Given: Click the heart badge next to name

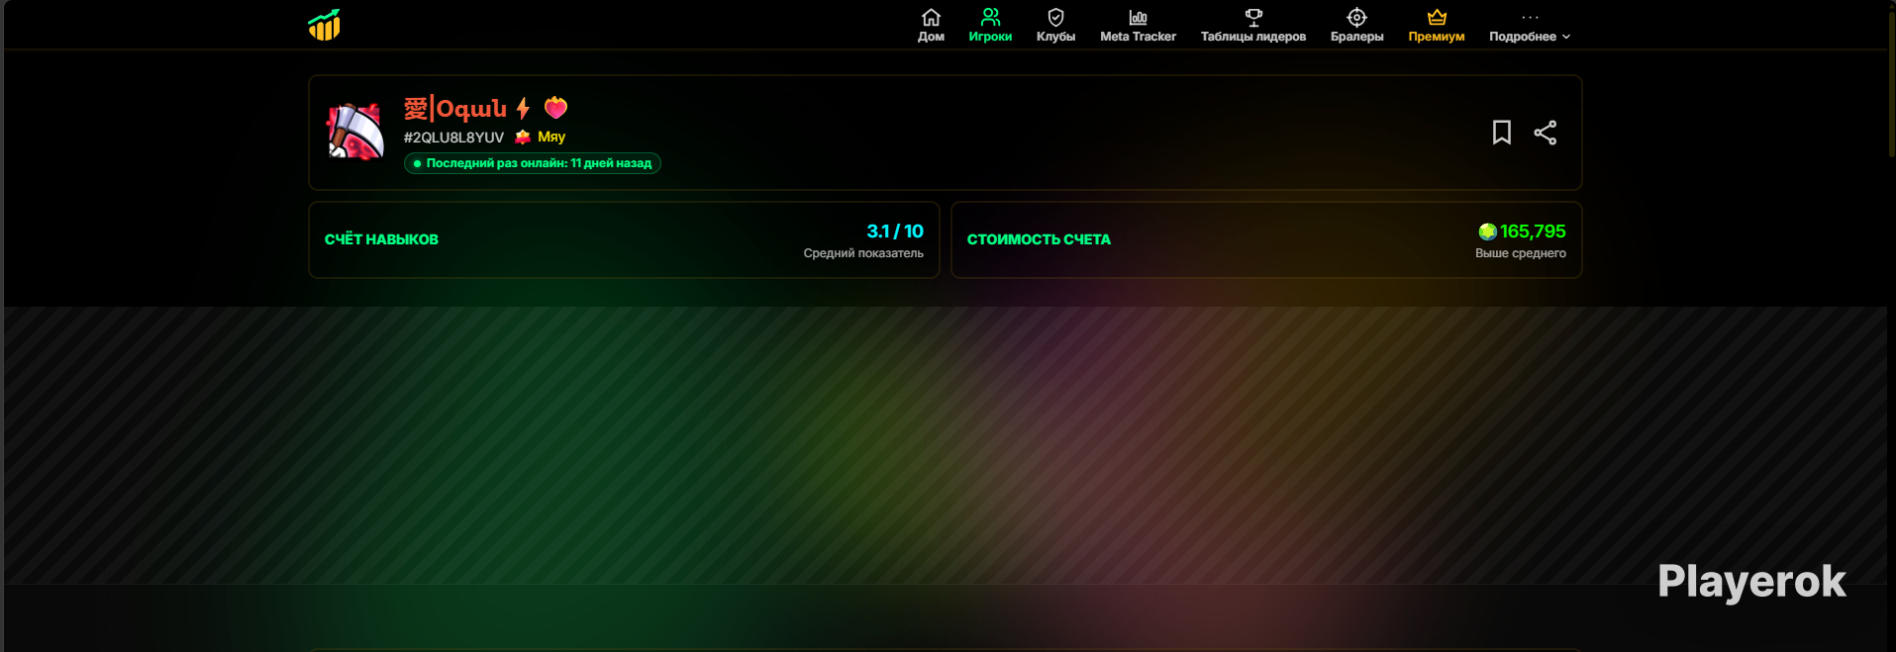Looking at the screenshot, I should pos(556,107).
